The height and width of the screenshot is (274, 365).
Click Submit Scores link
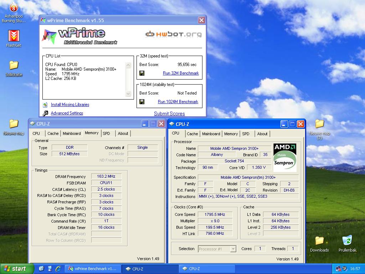[169, 113]
